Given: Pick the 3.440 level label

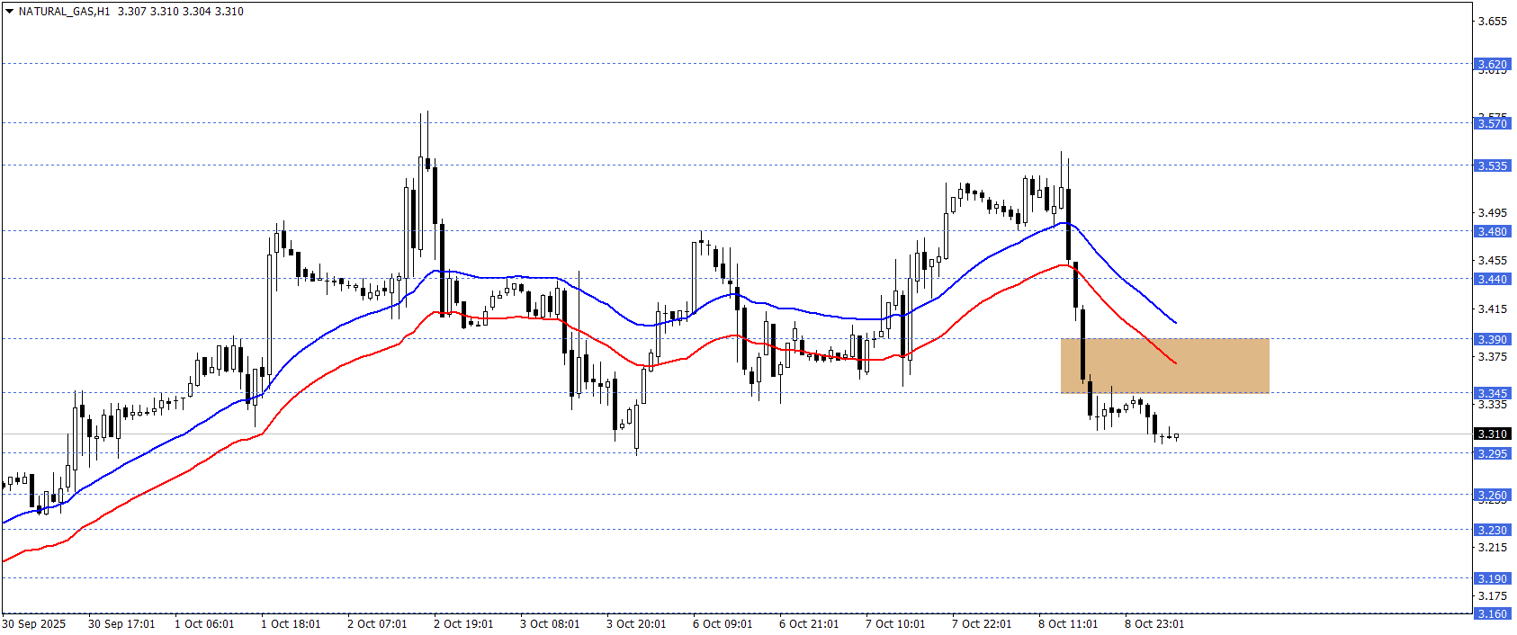Looking at the screenshot, I should click(x=1492, y=280).
